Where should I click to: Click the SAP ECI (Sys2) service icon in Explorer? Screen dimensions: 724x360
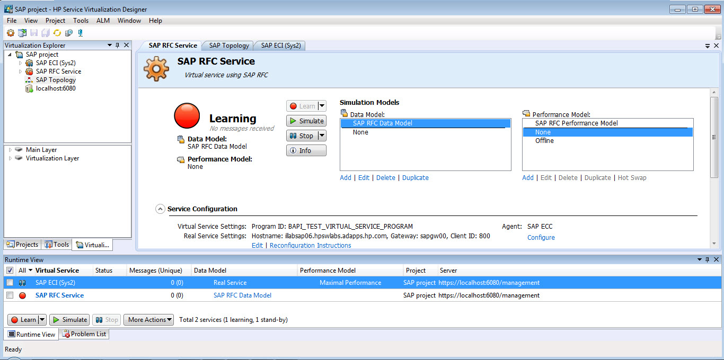[29, 63]
